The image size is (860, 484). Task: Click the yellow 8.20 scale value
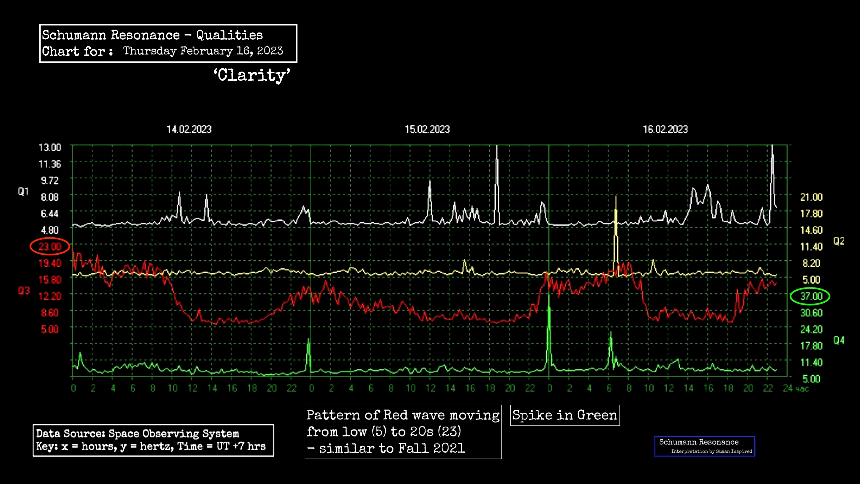click(811, 263)
